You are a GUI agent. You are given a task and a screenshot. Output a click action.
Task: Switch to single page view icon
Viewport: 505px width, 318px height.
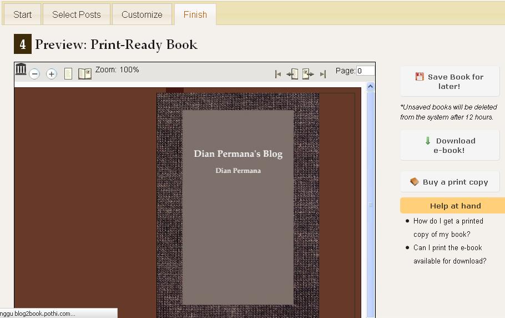tap(68, 73)
